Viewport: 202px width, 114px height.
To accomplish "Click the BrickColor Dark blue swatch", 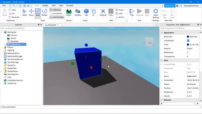I will click(188, 37).
